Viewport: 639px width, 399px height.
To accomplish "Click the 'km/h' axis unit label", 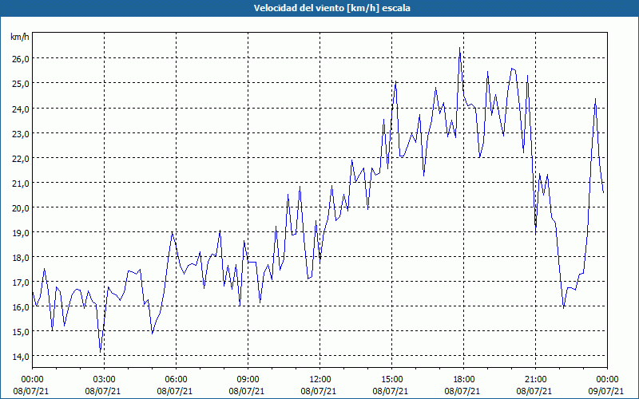I will [19, 38].
